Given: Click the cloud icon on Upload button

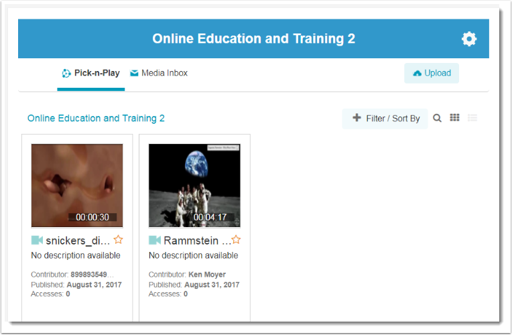Looking at the screenshot, I should 418,74.
